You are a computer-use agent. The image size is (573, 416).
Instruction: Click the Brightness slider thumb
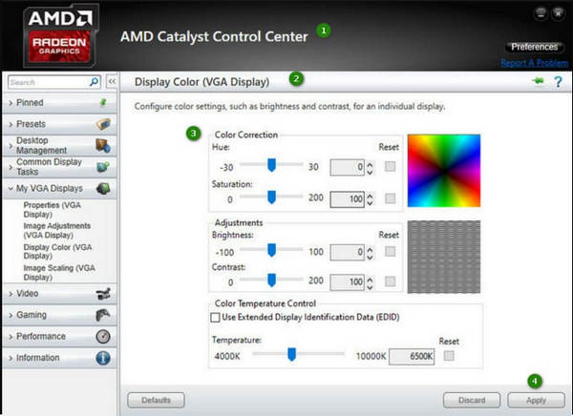[271, 251]
